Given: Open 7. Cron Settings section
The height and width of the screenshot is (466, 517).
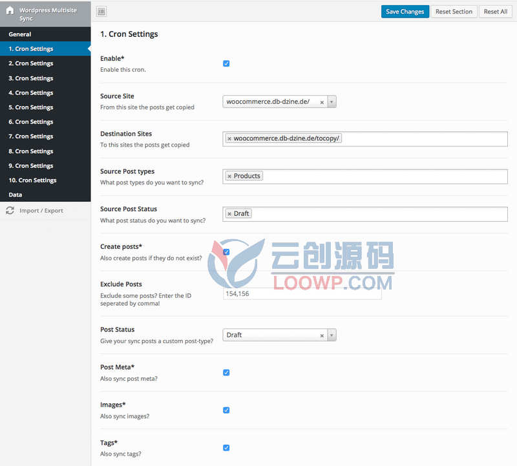Looking at the screenshot, I should point(45,136).
